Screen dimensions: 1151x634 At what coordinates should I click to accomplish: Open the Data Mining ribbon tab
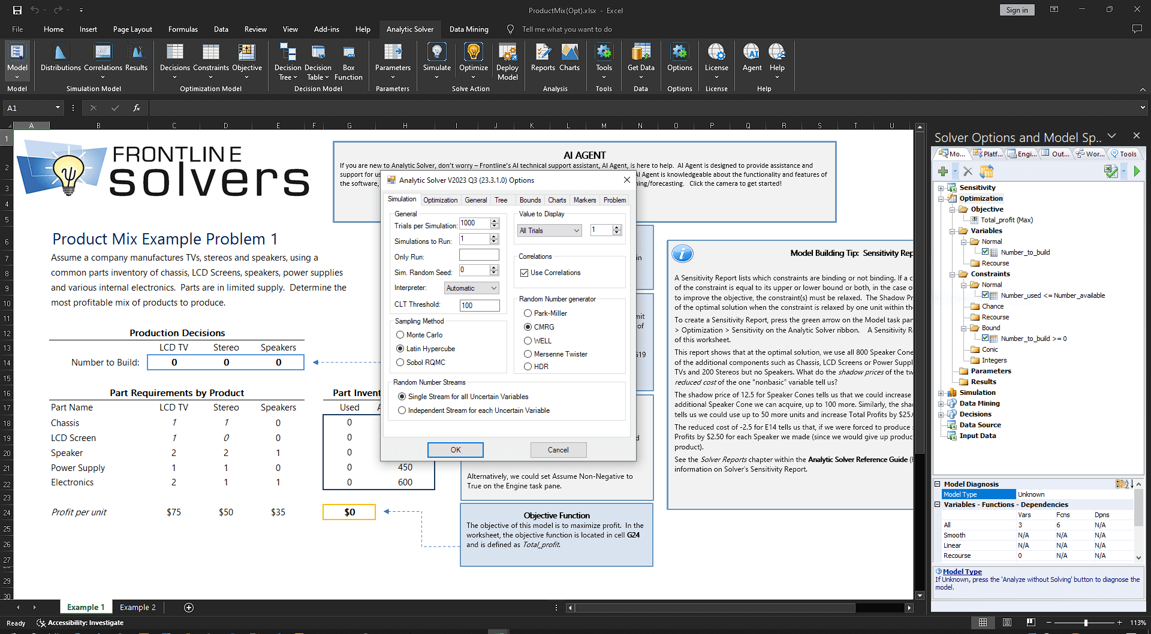point(469,29)
